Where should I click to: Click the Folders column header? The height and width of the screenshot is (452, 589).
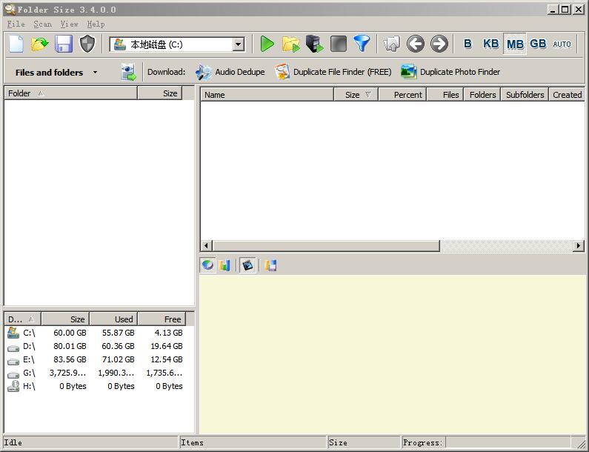click(482, 95)
